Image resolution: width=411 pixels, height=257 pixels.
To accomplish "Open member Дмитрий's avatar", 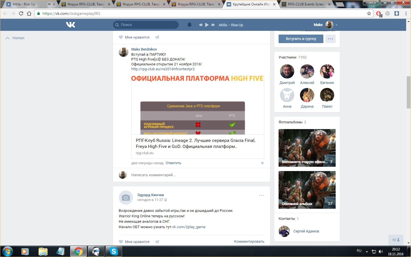I will coord(287,71).
